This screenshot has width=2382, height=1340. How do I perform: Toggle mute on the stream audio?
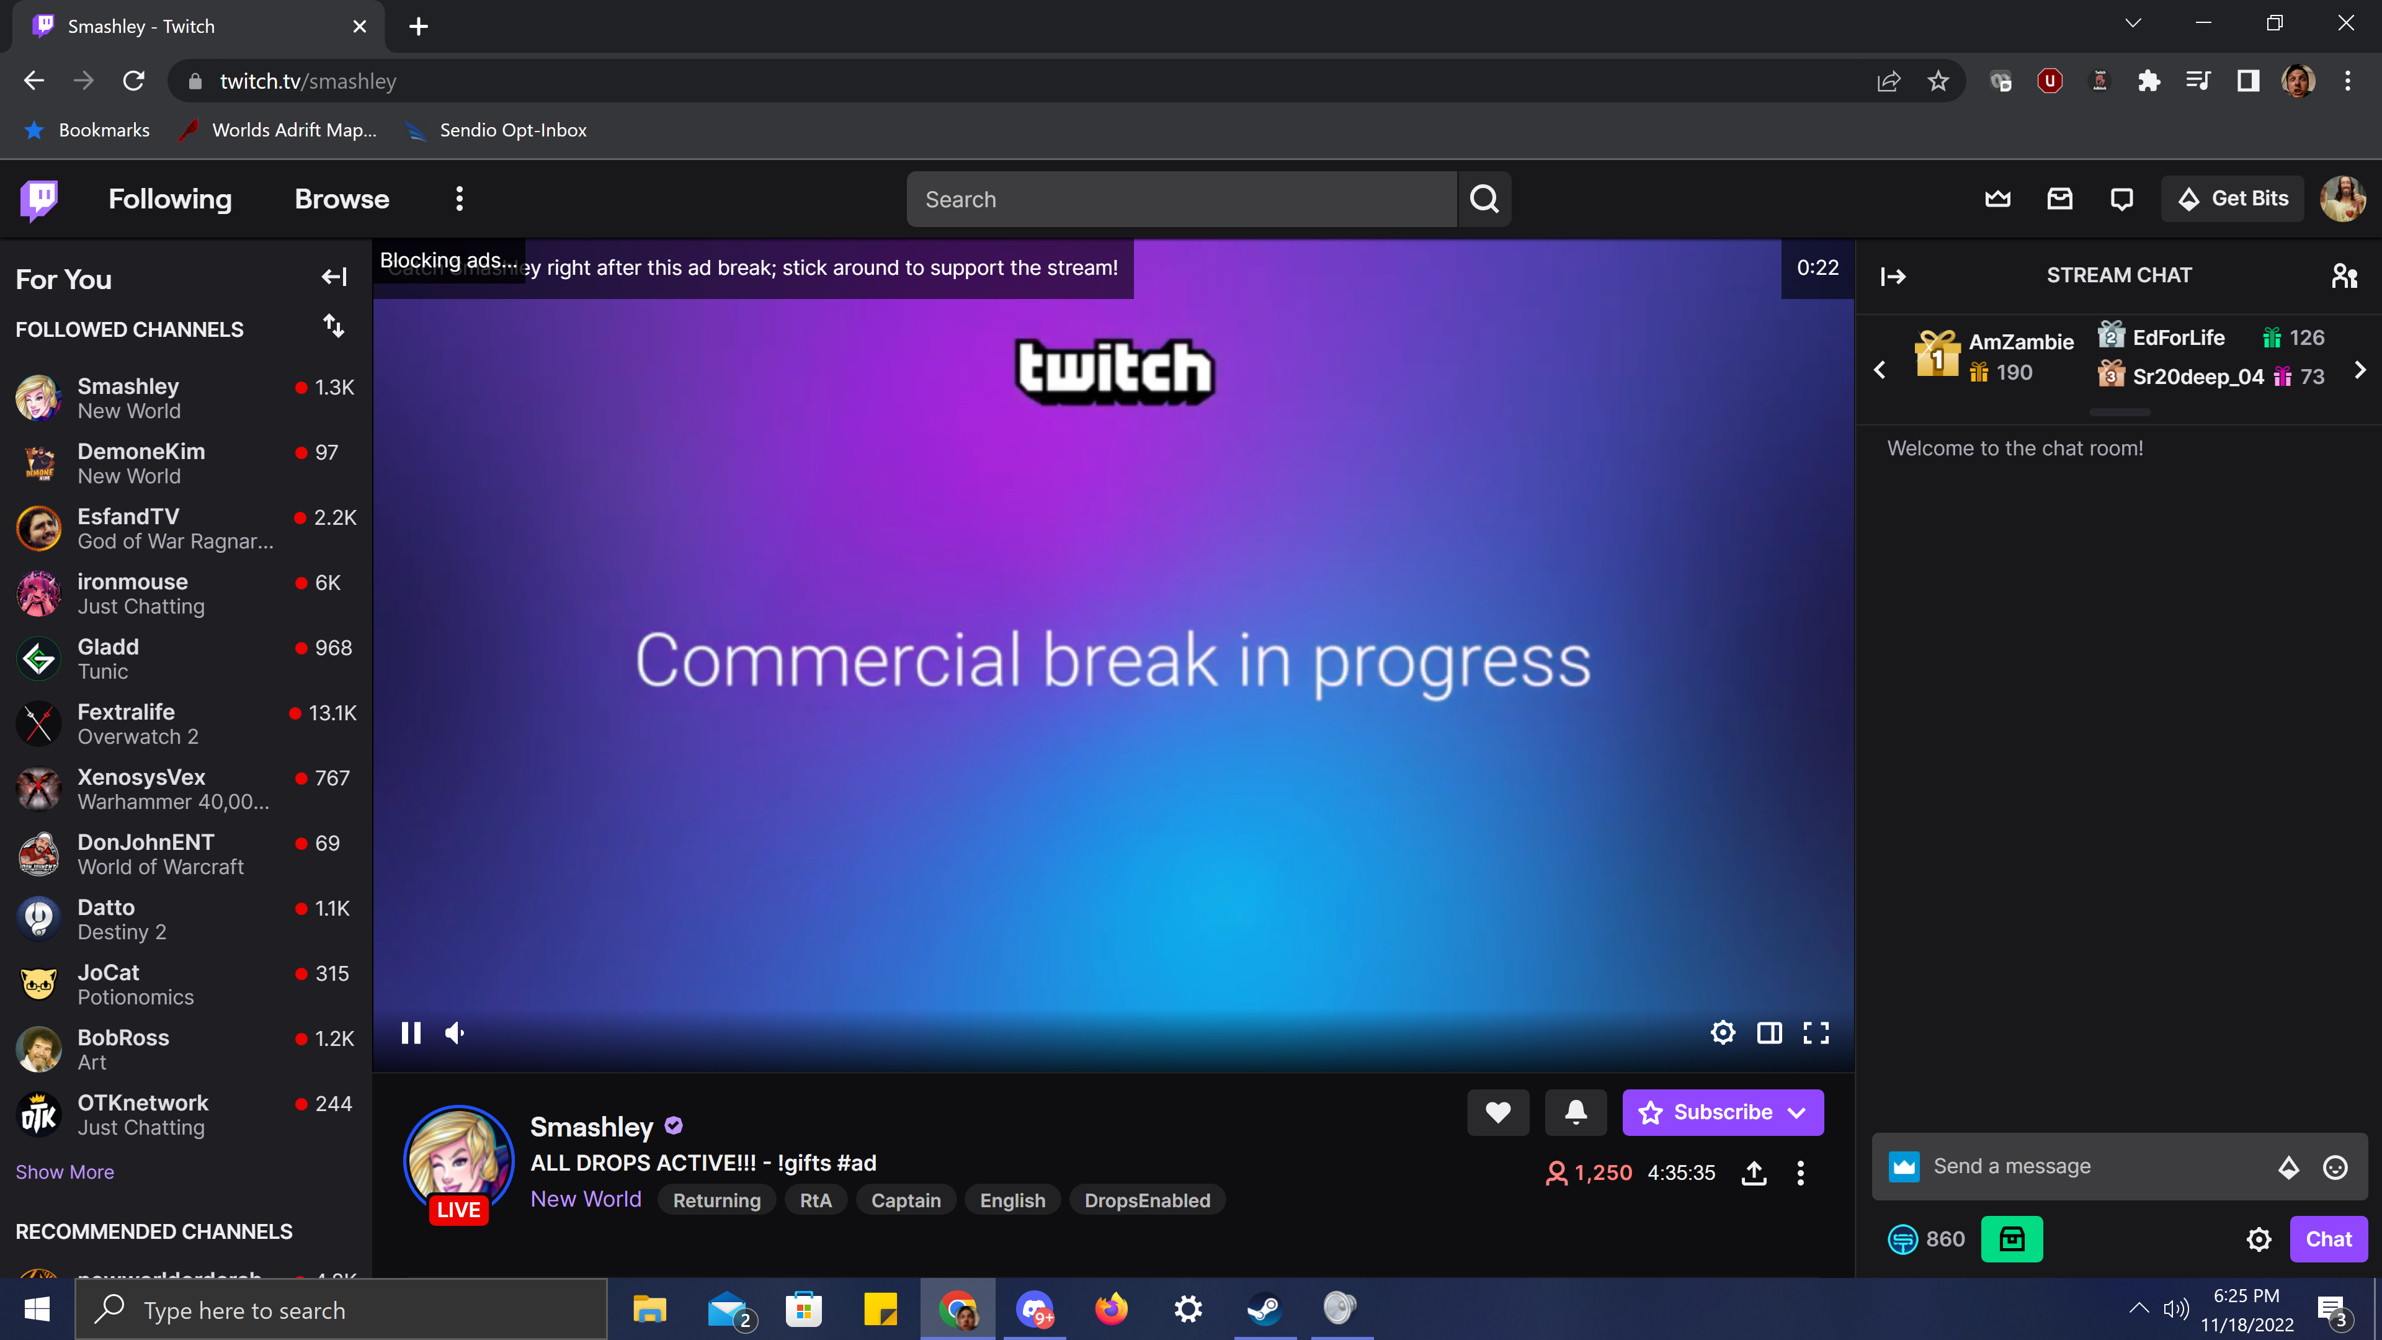455,1032
